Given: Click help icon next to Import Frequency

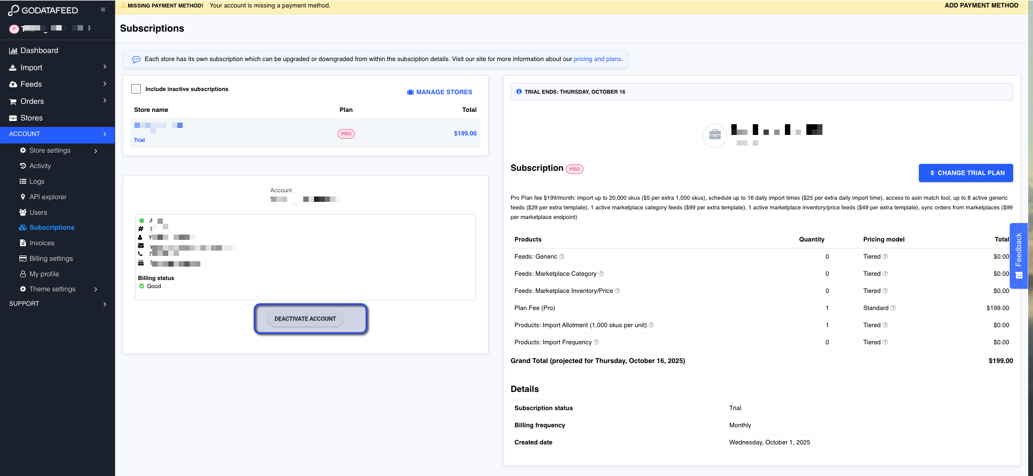Looking at the screenshot, I should pyautogui.click(x=596, y=343).
